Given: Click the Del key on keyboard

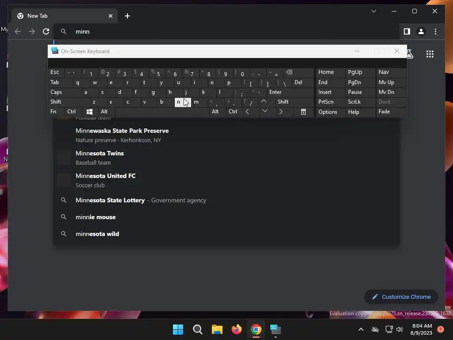Looking at the screenshot, I should [303, 82].
